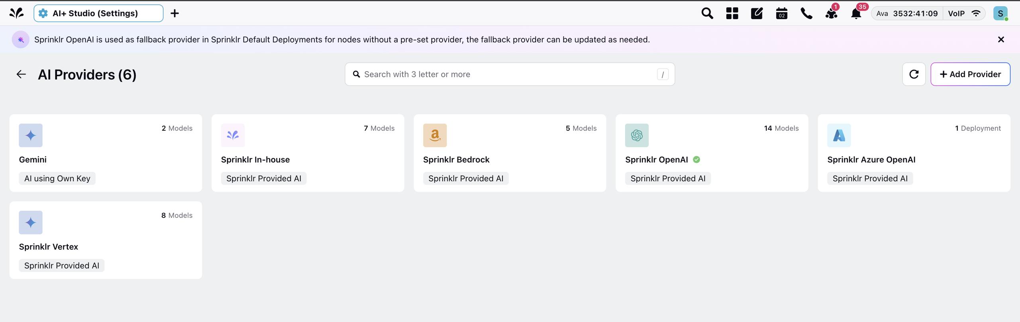The height and width of the screenshot is (322, 1020).
Task: Focus the provider search field
Action: 510,74
